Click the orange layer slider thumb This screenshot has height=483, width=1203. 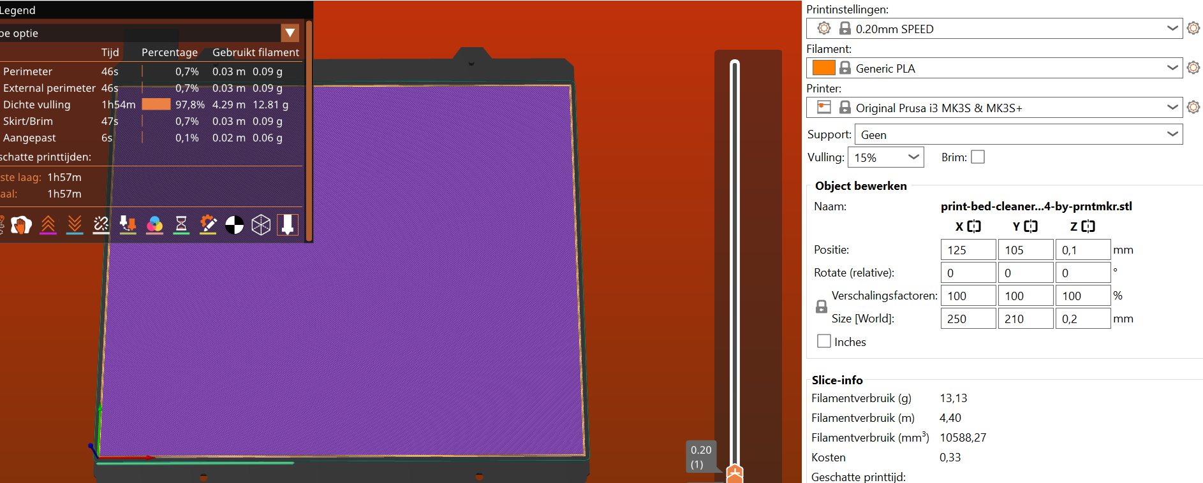tap(735, 473)
